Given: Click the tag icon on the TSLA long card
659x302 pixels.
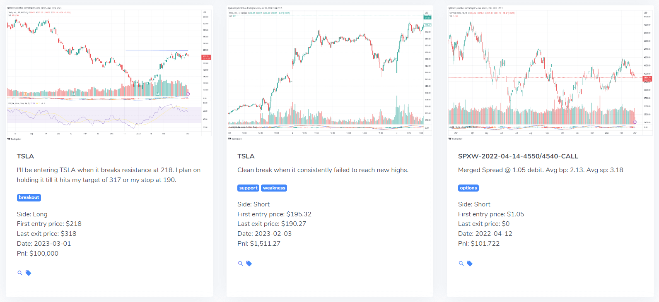Looking at the screenshot, I should click(28, 273).
